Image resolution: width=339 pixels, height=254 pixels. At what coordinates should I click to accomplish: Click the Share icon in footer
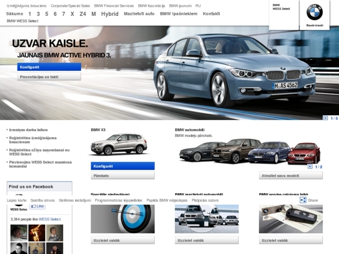tap(303, 200)
